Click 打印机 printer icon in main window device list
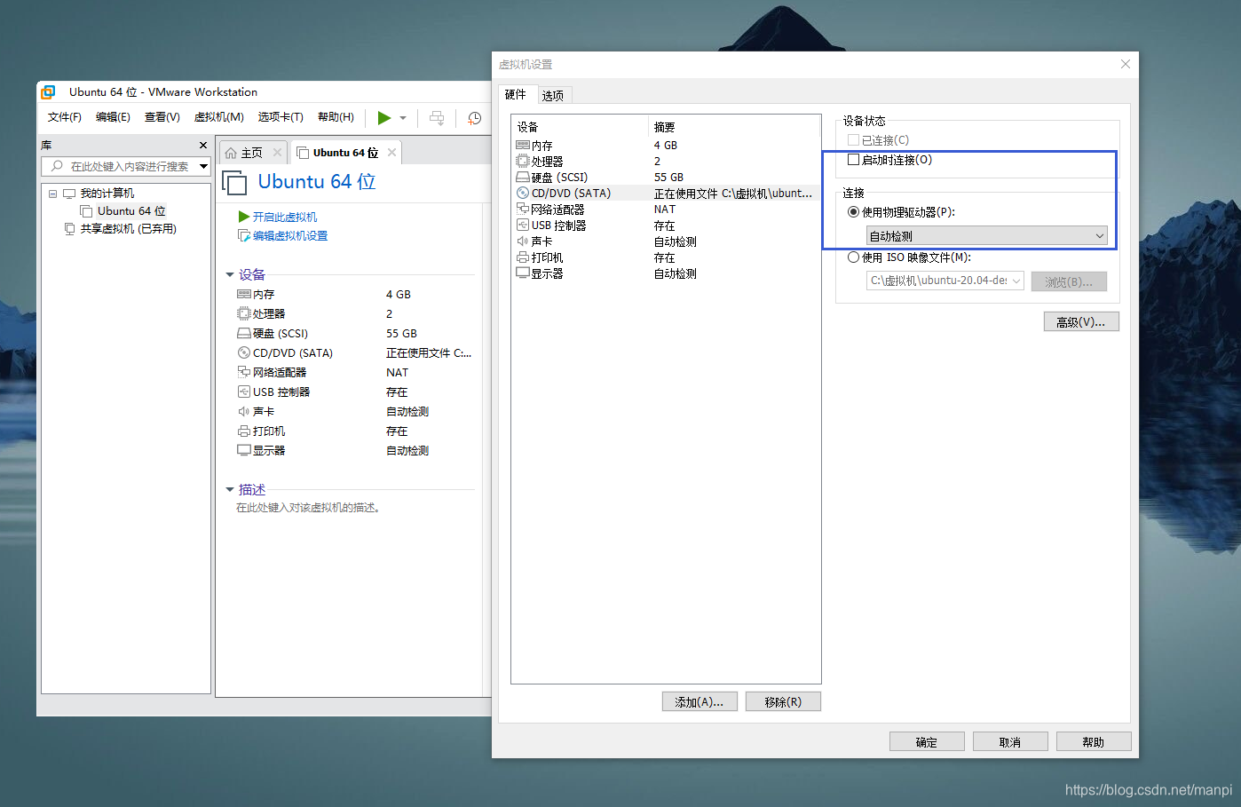 (x=244, y=431)
